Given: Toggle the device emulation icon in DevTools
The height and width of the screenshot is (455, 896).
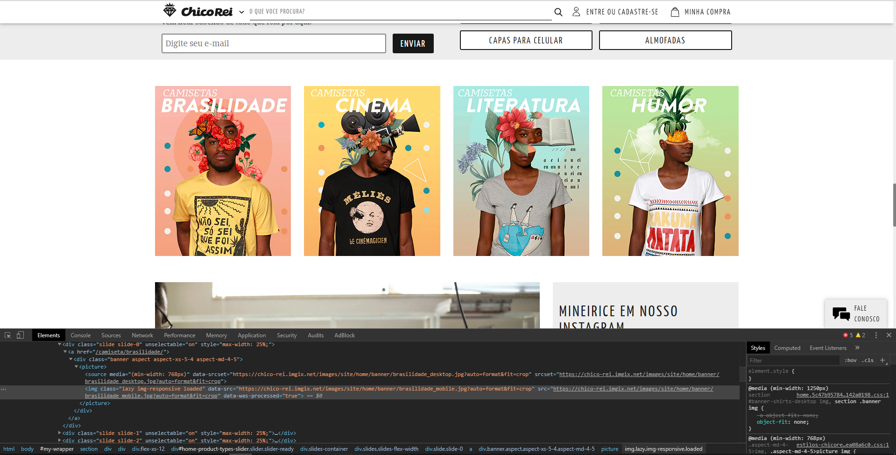Looking at the screenshot, I should pyautogui.click(x=20, y=335).
